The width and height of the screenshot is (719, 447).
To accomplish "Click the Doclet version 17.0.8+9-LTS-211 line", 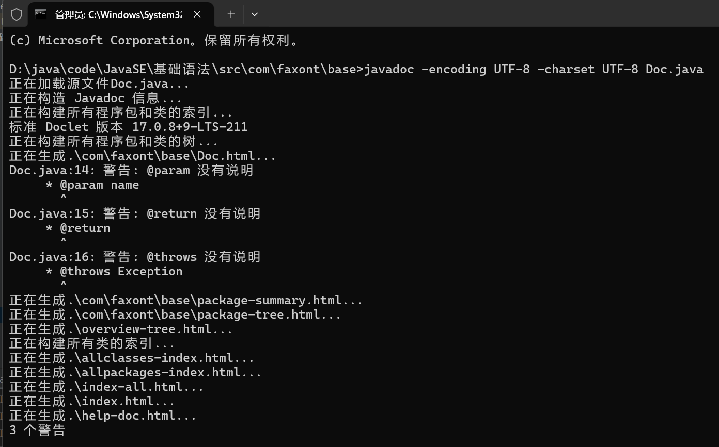I will 128,127.
